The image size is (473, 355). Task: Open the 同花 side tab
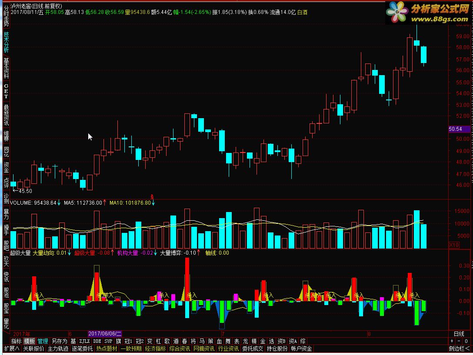[6, 152]
